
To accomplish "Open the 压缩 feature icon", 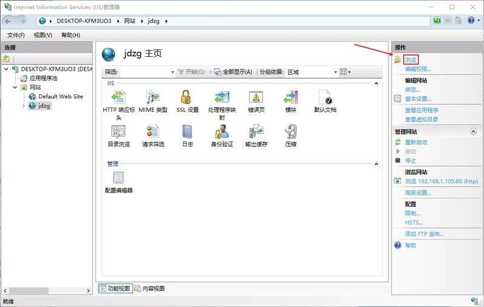I will 290,132.
